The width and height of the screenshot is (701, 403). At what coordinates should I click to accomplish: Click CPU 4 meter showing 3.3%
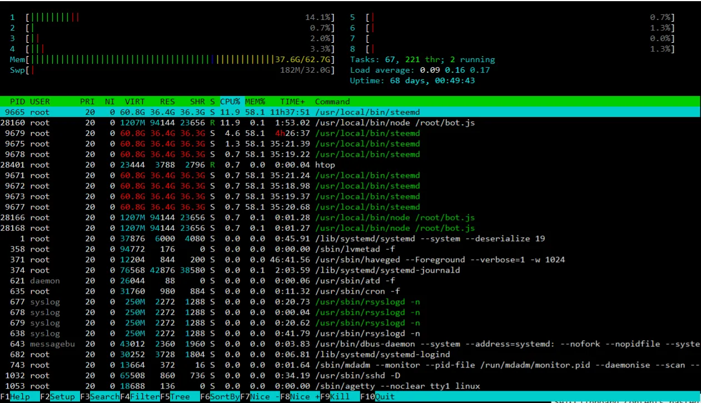point(173,49)
